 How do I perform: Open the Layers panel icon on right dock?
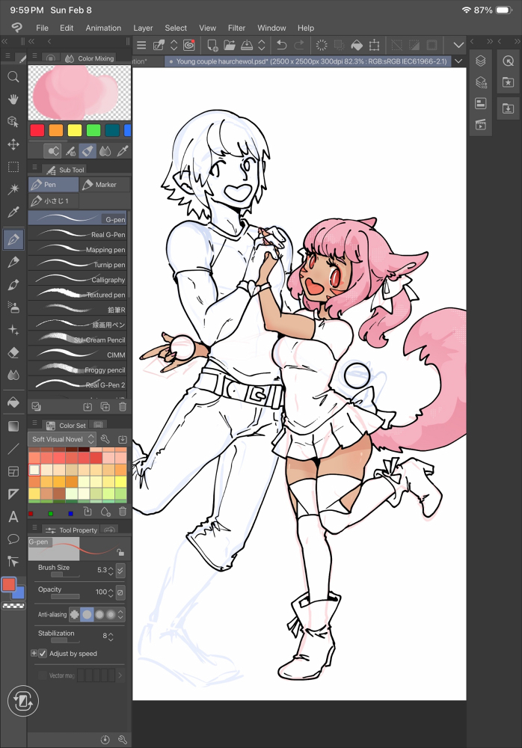coord(481,61)
